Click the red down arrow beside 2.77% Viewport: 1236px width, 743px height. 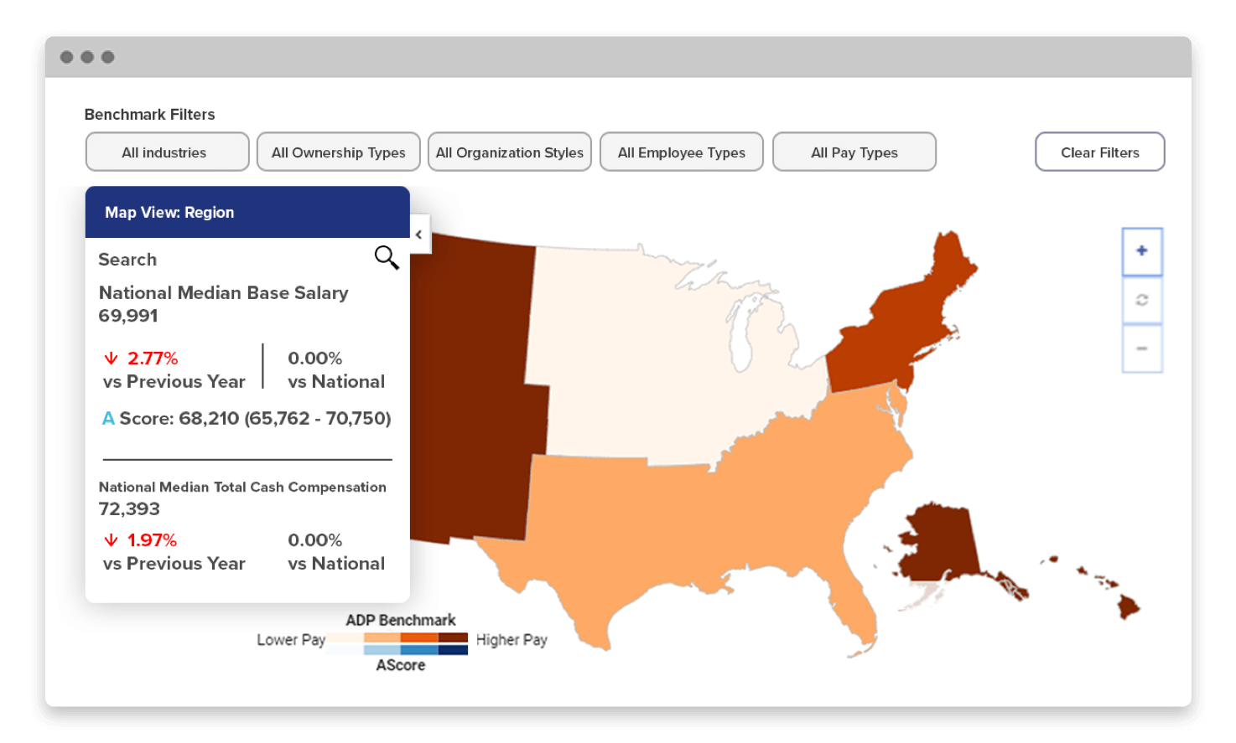coord(110,358)
